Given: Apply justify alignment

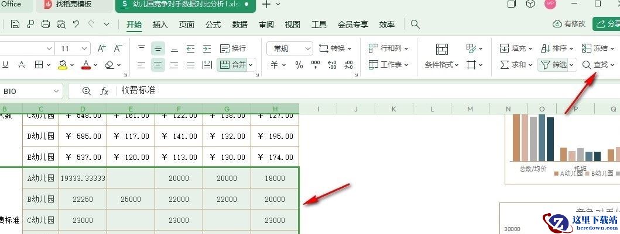Looking at the screenshot, I should point(191,65).
